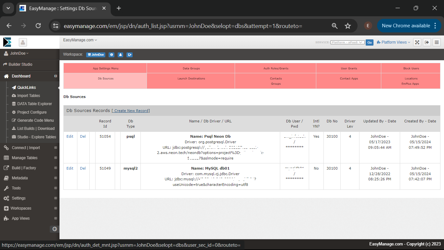Toggle the fullscreen expand icon

(417, 42)
